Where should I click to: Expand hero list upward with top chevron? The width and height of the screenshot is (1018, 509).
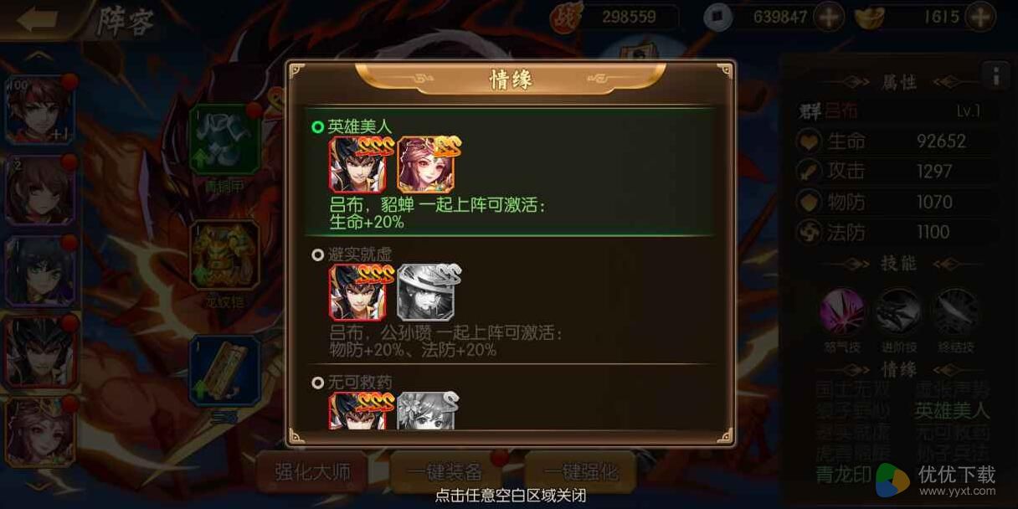click(40, 57)
